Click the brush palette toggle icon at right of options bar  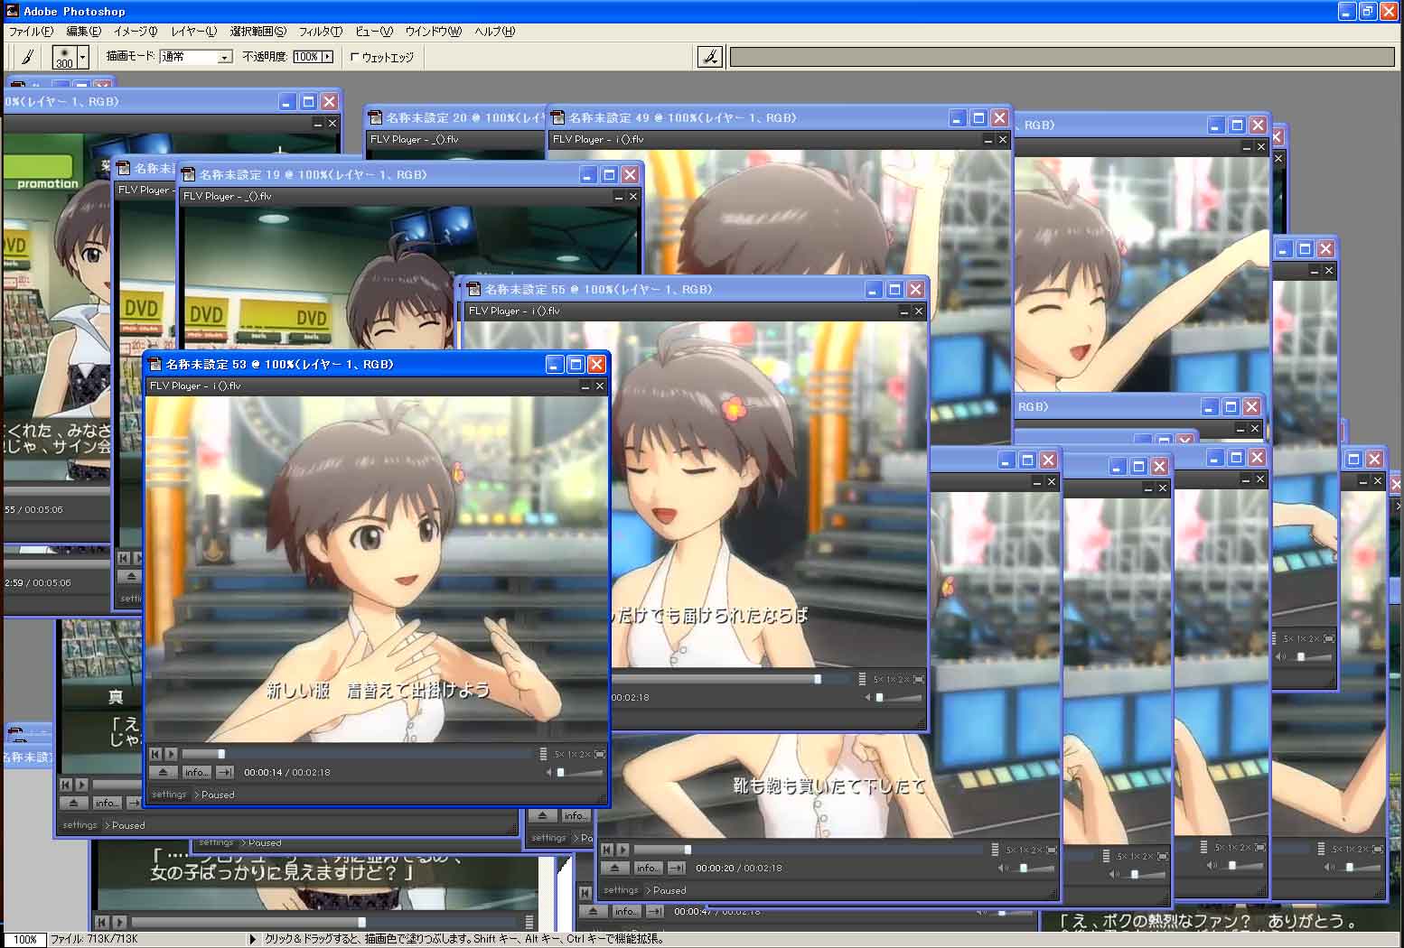pos(710,57)
